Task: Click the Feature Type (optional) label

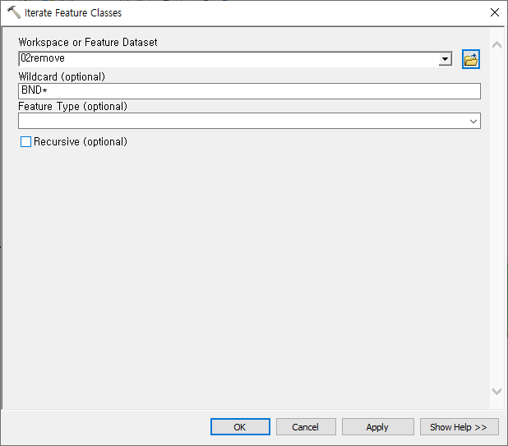Action: coord(73,106)
